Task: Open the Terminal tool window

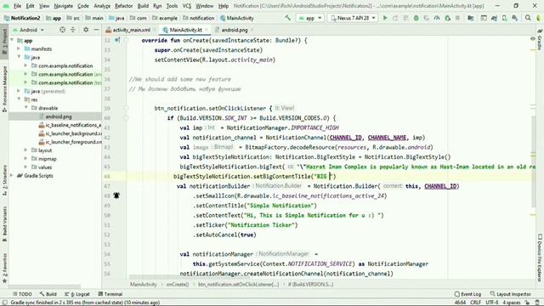Action: pos(110,294)
